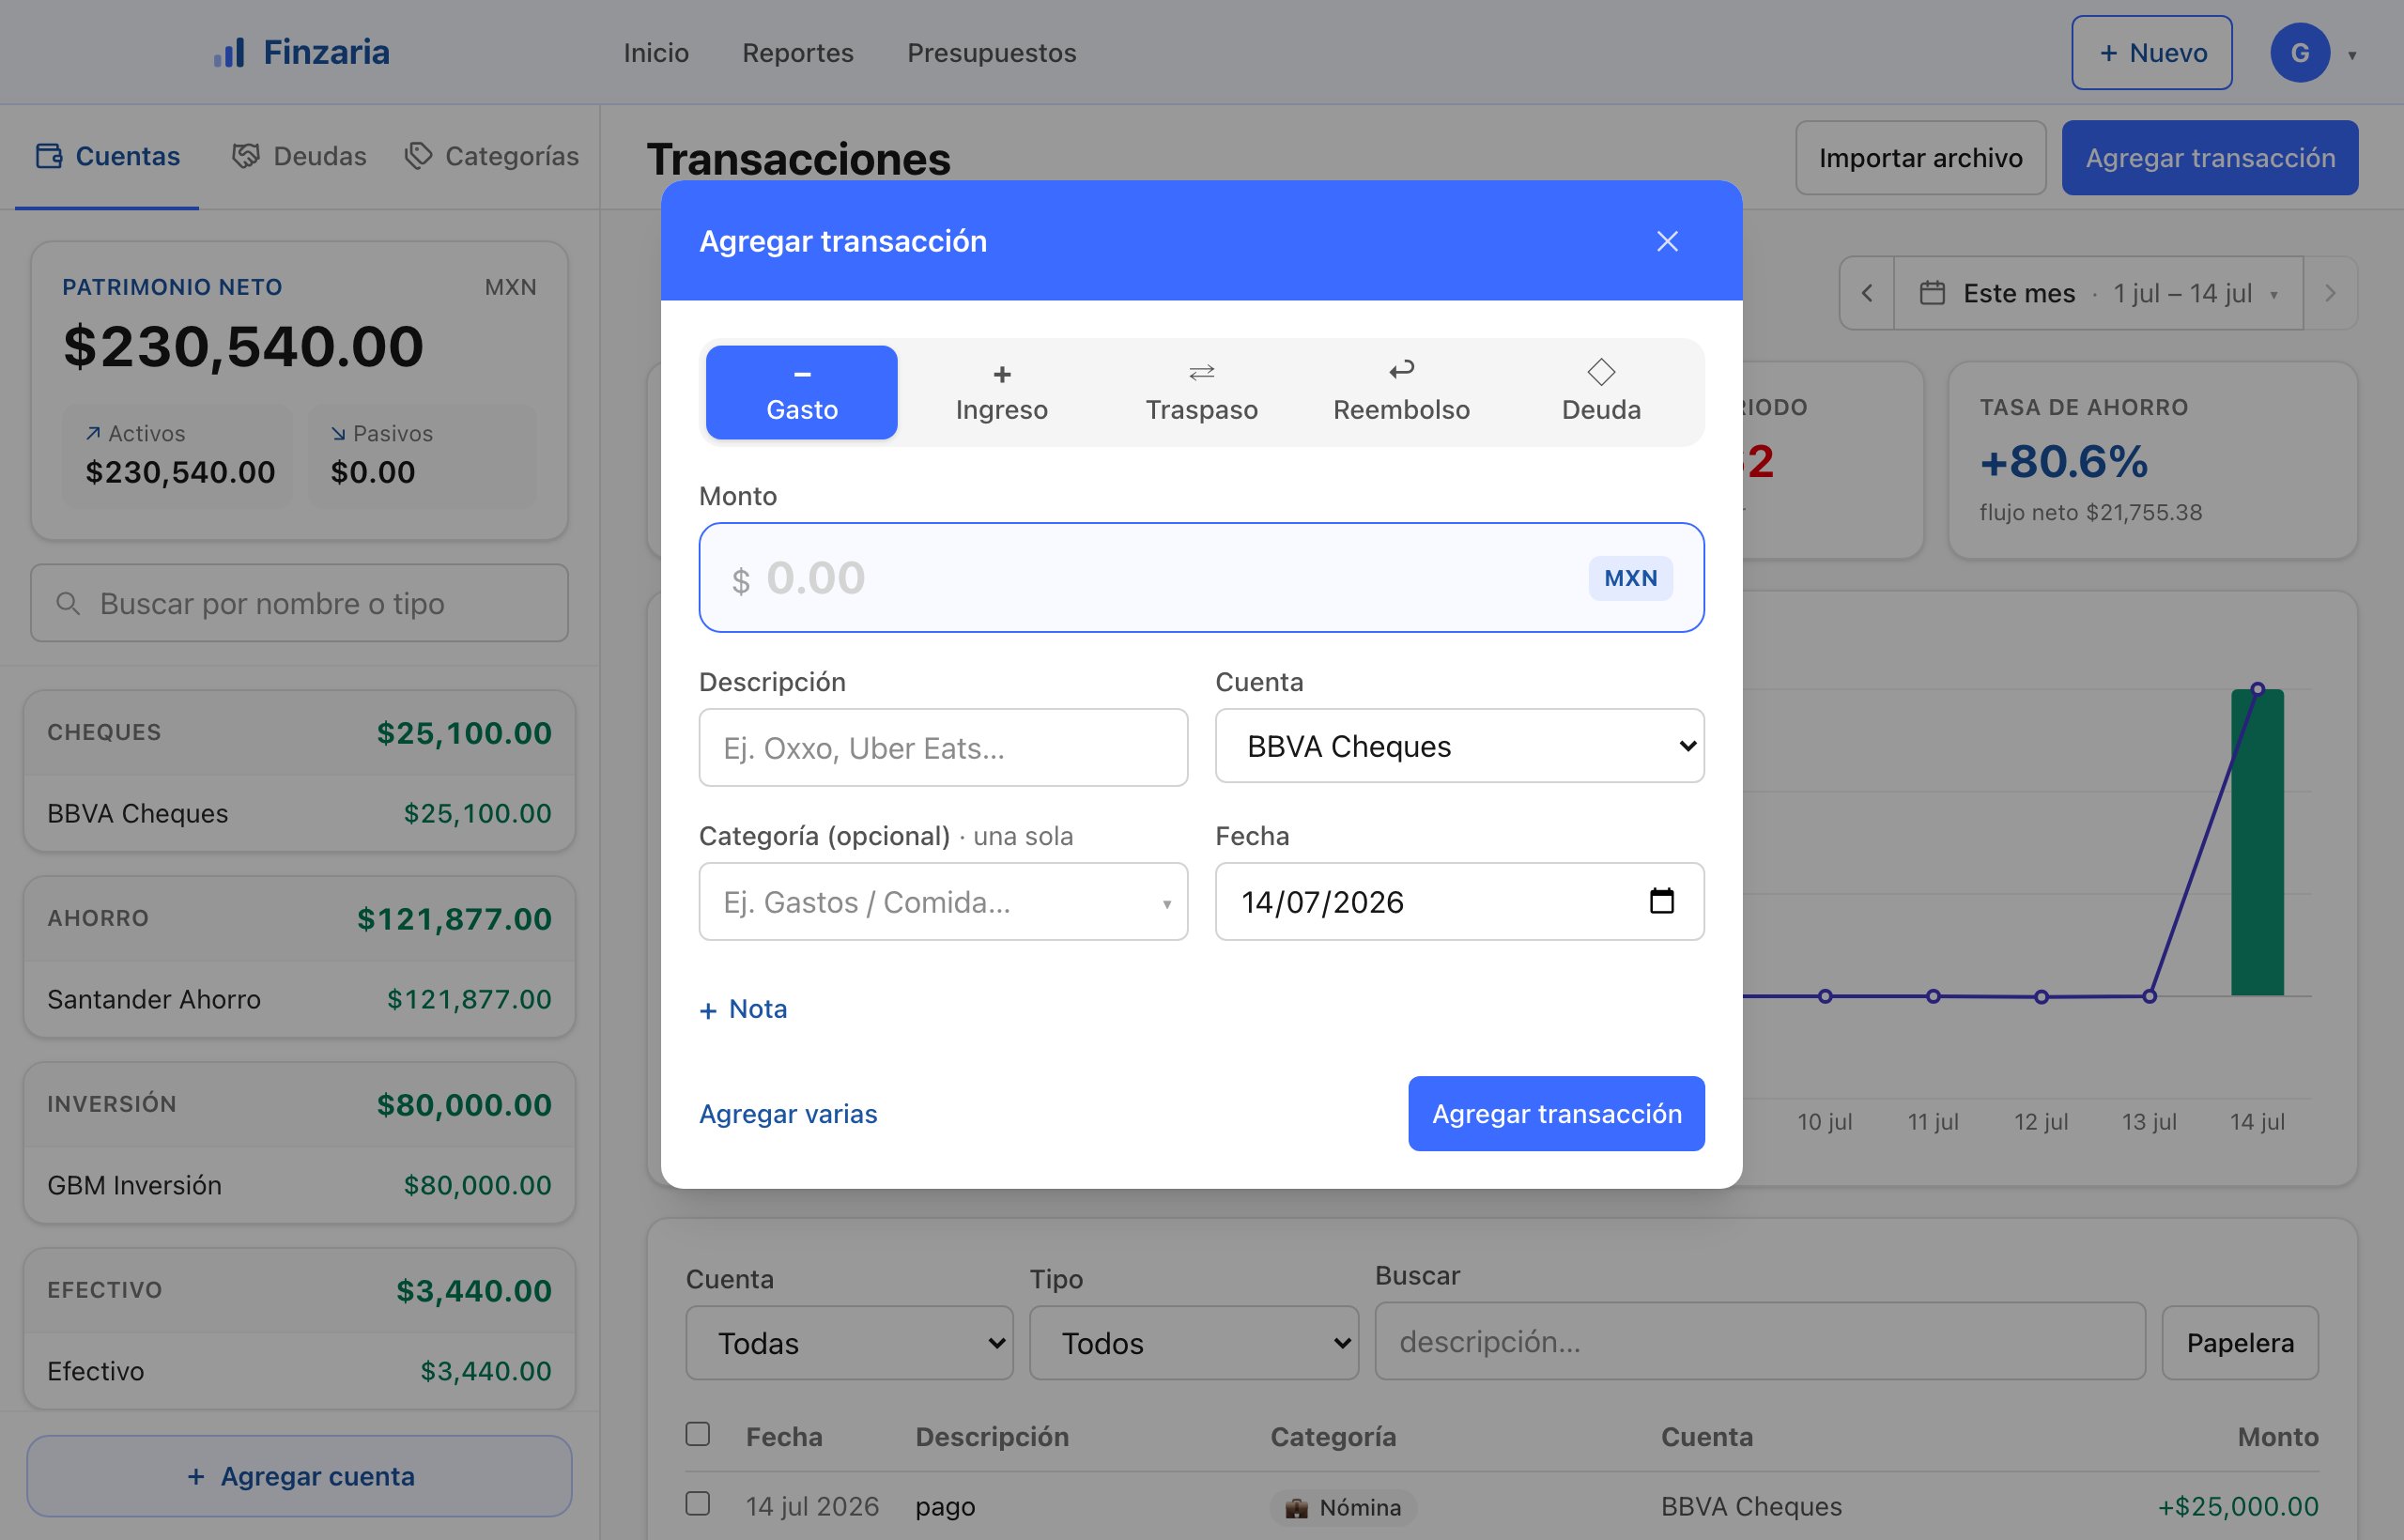Go to next period with right chevron
The width and height of the screenshot is (2404, 1540).
[x=2330, y=293]
